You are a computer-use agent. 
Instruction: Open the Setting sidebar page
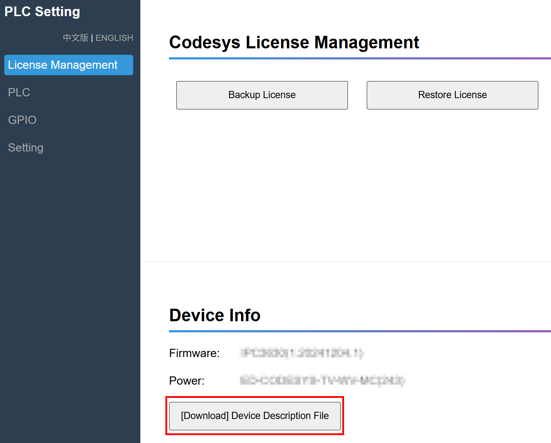click(25, 148)
